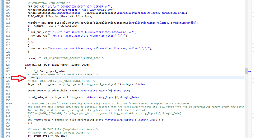Place cursor on the __NOP(); statement
This screenshot has width=258, height=138.
[34, 78]
